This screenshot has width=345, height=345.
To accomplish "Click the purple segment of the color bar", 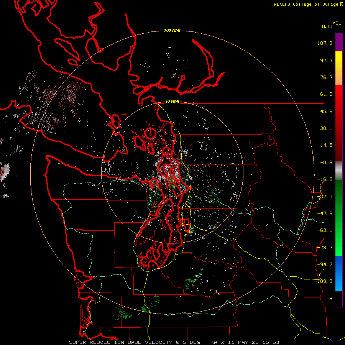I will [x=338, y=43].
